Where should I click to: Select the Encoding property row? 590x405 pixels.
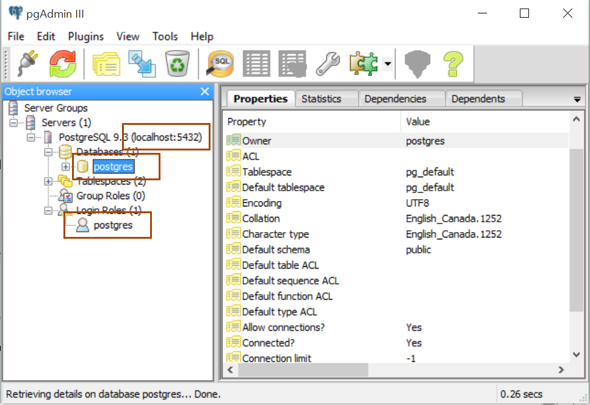pos(397,203)
